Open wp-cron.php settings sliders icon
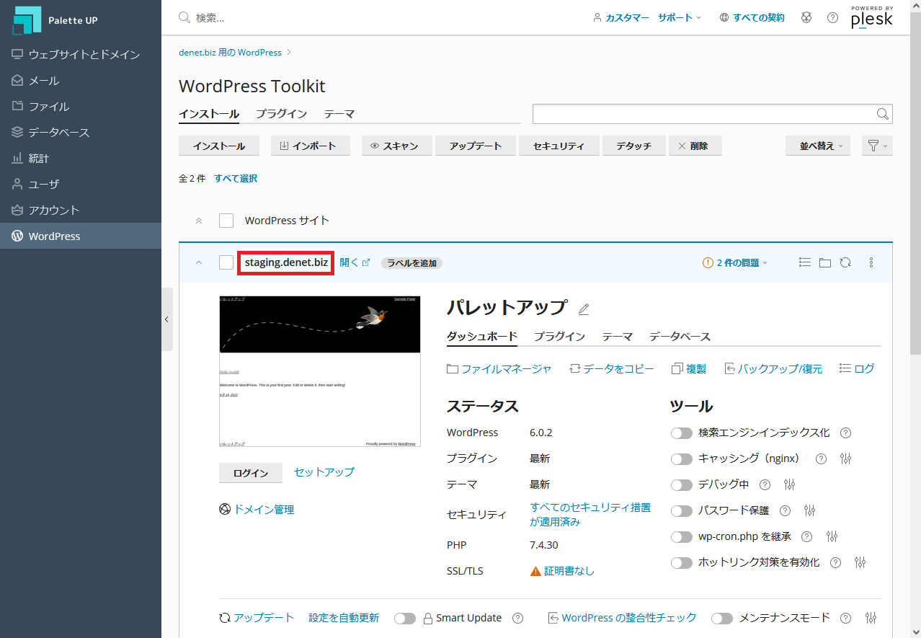 click(832, 536)
